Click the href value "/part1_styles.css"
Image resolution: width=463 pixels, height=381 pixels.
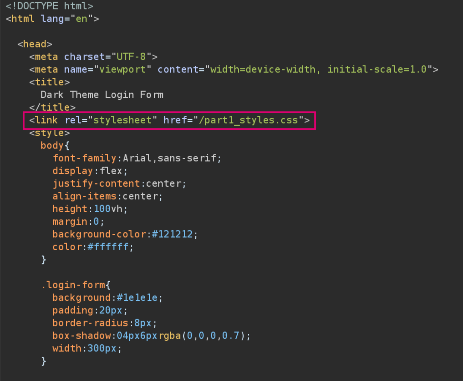click(248, 120)
